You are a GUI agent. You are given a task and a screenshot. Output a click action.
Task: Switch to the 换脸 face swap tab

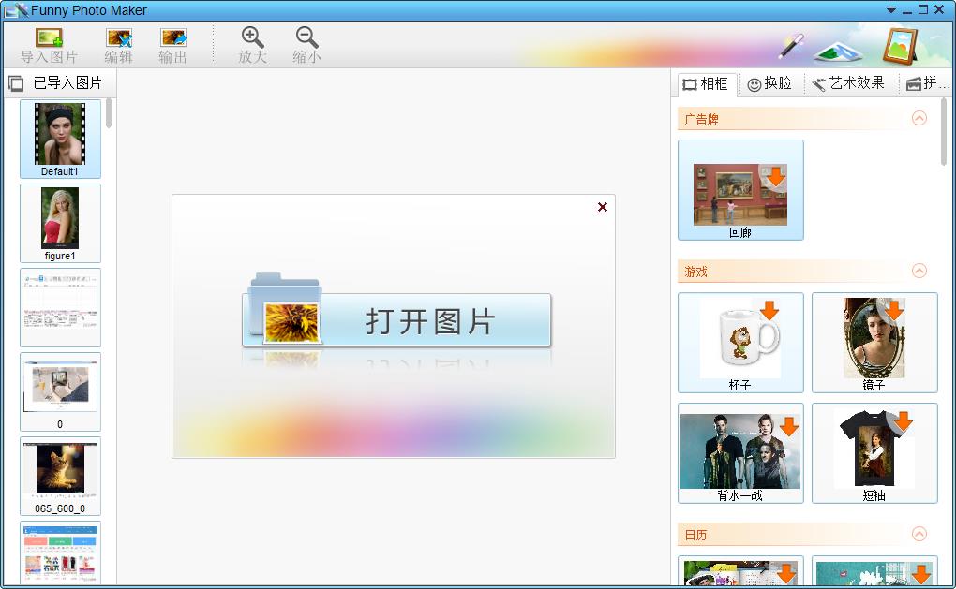pos(770,82)
